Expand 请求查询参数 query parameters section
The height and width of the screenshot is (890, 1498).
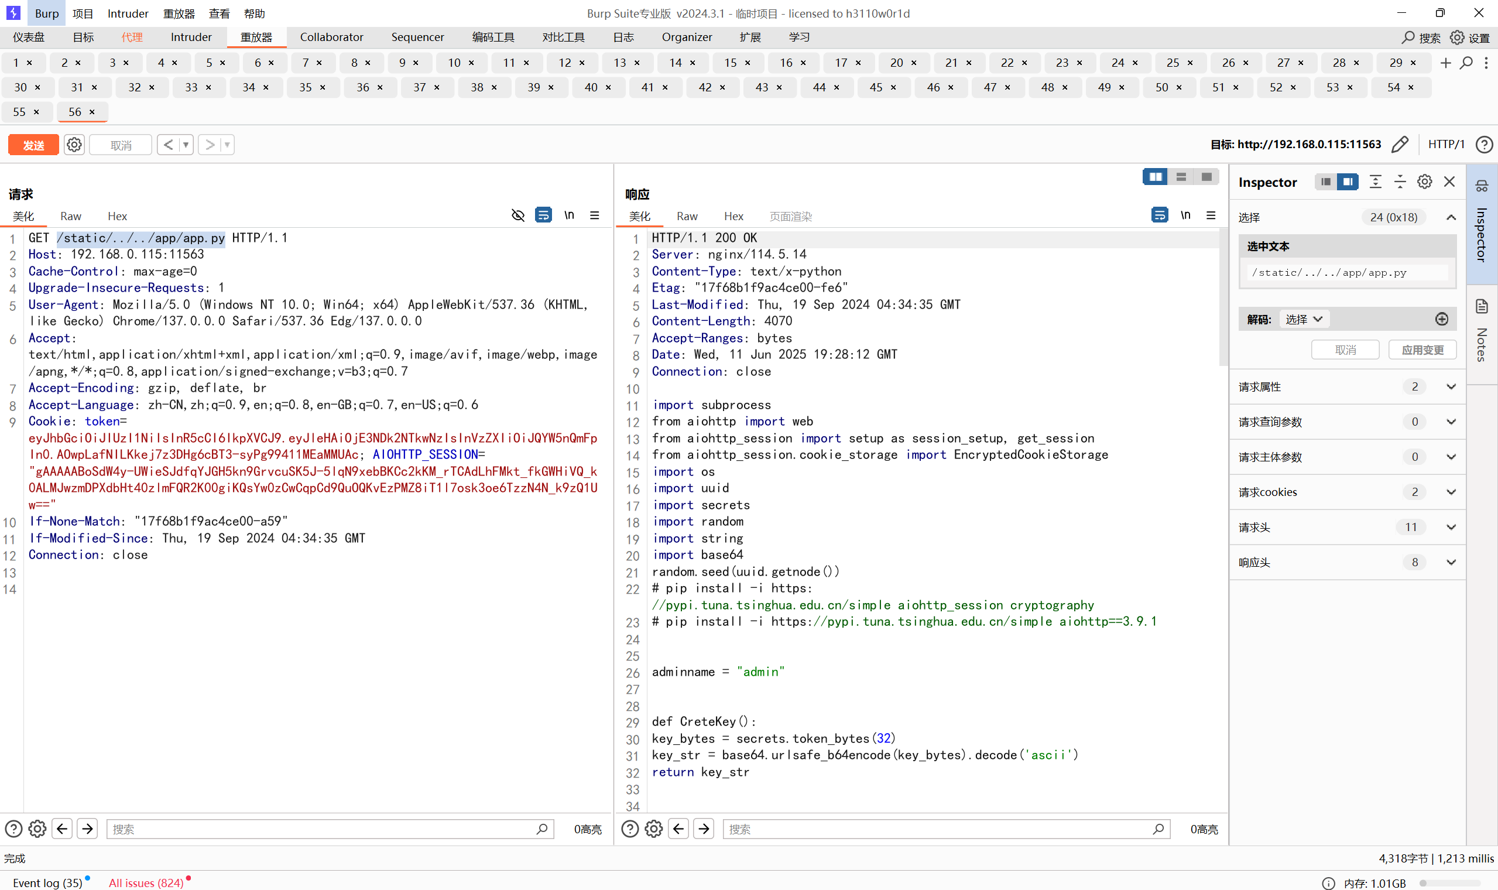click(1348, 422)
